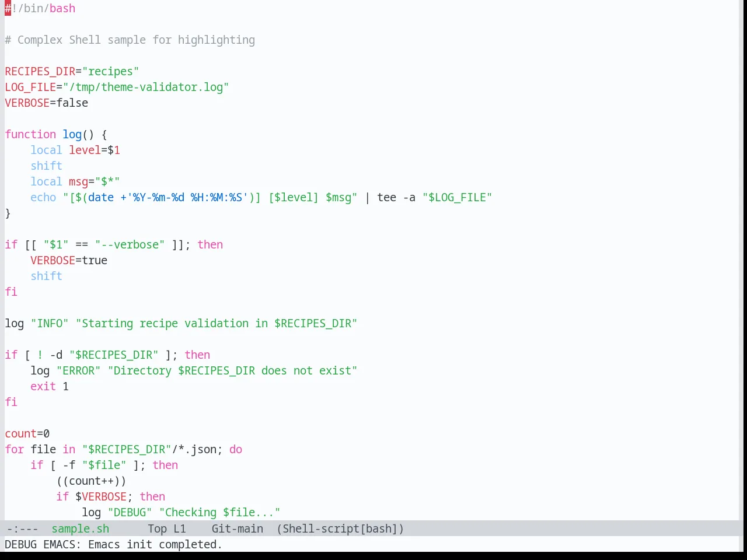Viewport: 747px width, 560px height.
Task: Click the closing brace of log function
Action: (8, 213)
